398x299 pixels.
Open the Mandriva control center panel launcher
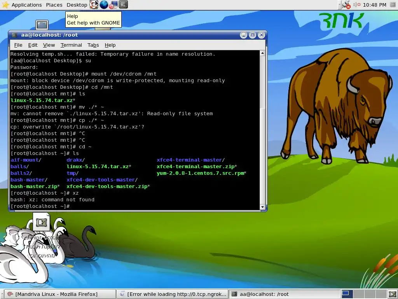pos(113,5)
